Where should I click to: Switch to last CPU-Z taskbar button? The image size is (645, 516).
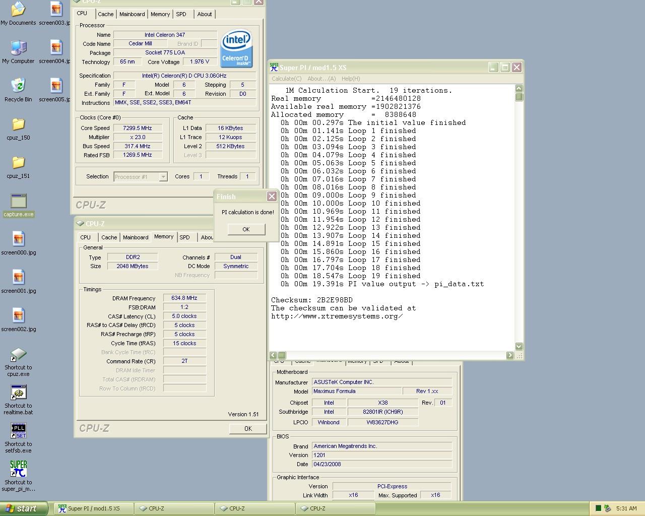click(x=335, y=508)
